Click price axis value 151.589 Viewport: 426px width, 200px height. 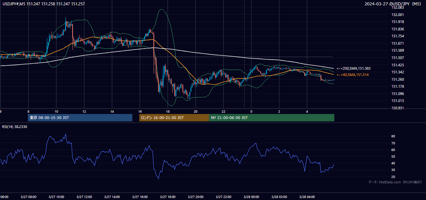pos(398,50)
